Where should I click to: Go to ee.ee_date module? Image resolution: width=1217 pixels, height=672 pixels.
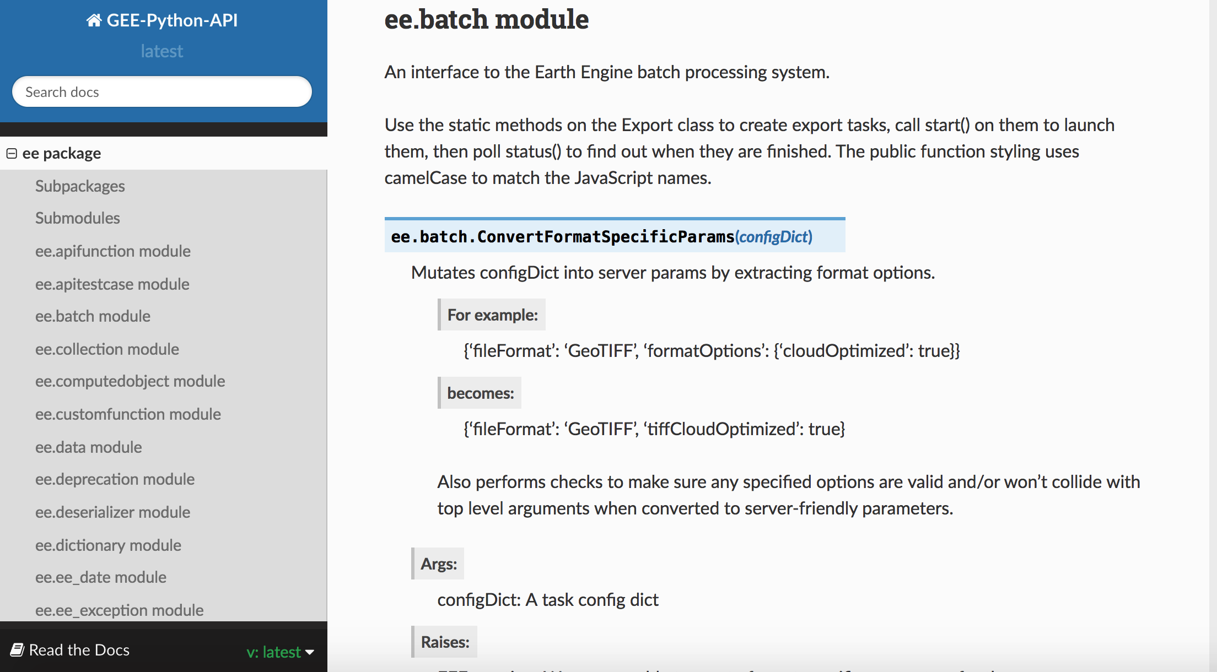point(101,577)
